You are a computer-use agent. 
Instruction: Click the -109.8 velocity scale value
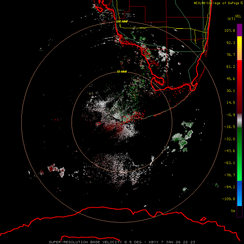(x=229, y=199)
